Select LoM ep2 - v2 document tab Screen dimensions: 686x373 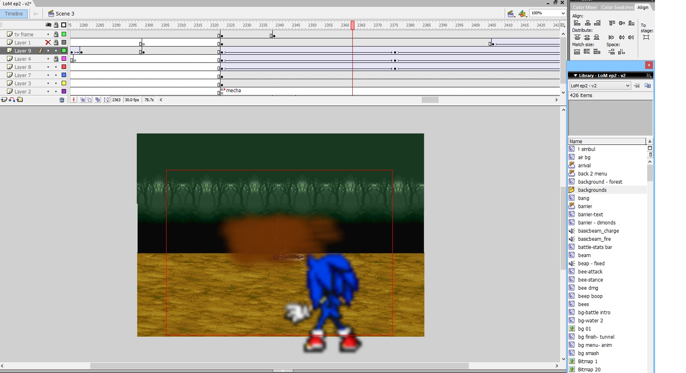click(17, 3)
